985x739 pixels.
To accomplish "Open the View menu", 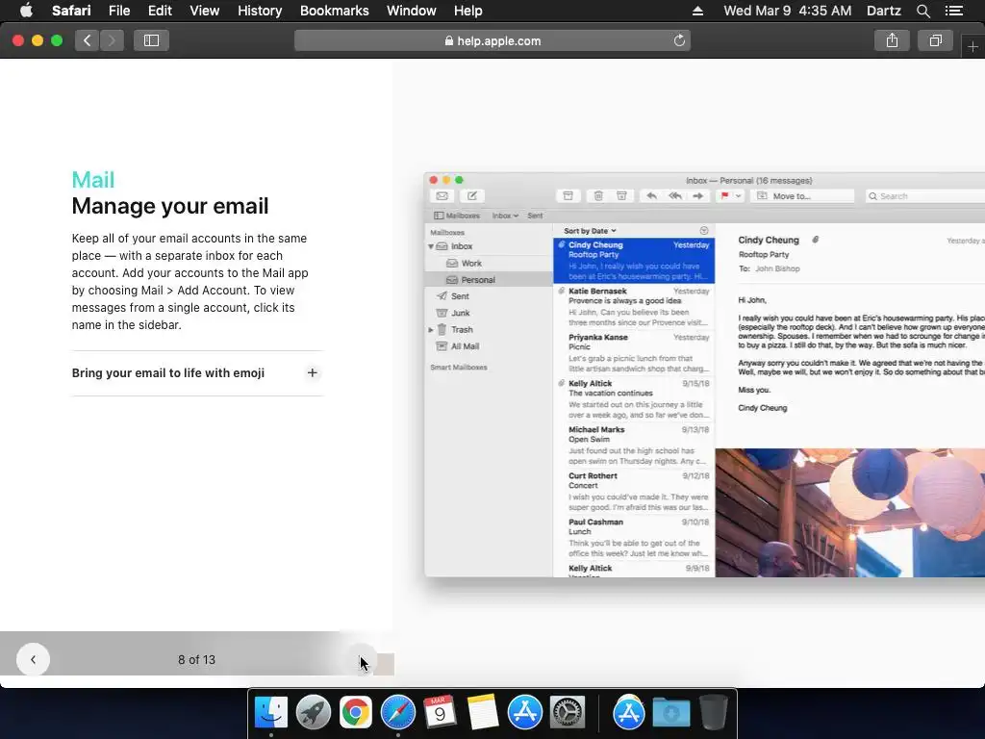I will coord(204,11).
